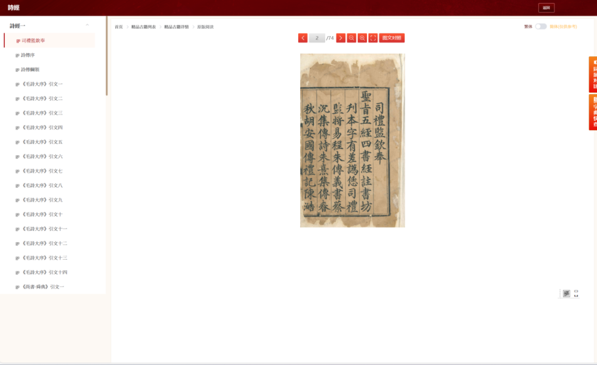Click the 返回 button in the header
Viewport: 597px width, 365px height.
546,8
